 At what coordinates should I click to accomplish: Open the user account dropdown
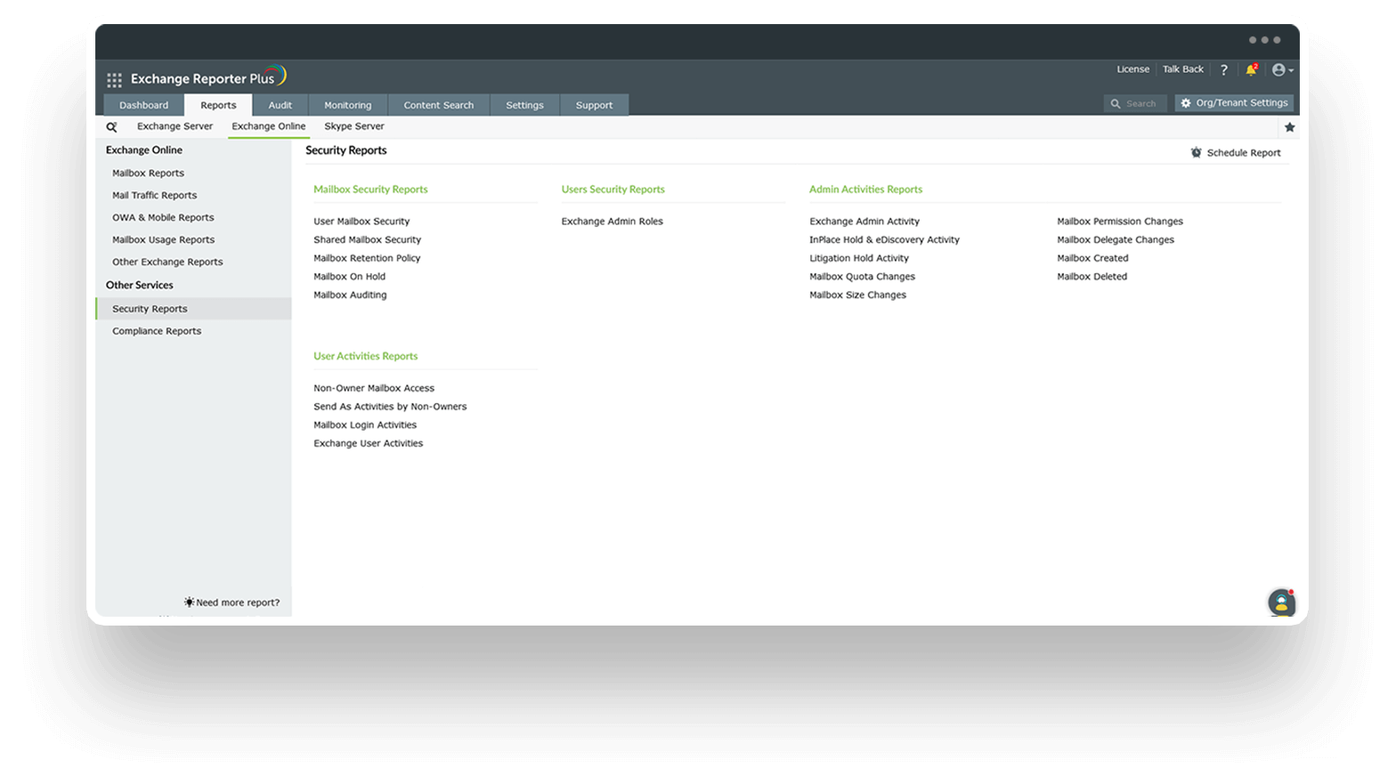1282,69
